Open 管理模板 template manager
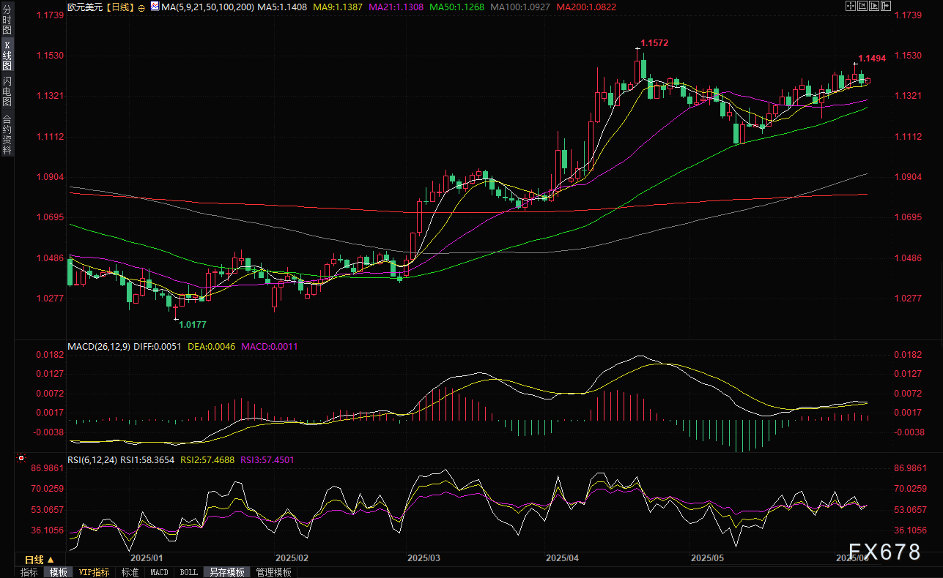This screenshot has width=943, height=578. tap(273, 572)
